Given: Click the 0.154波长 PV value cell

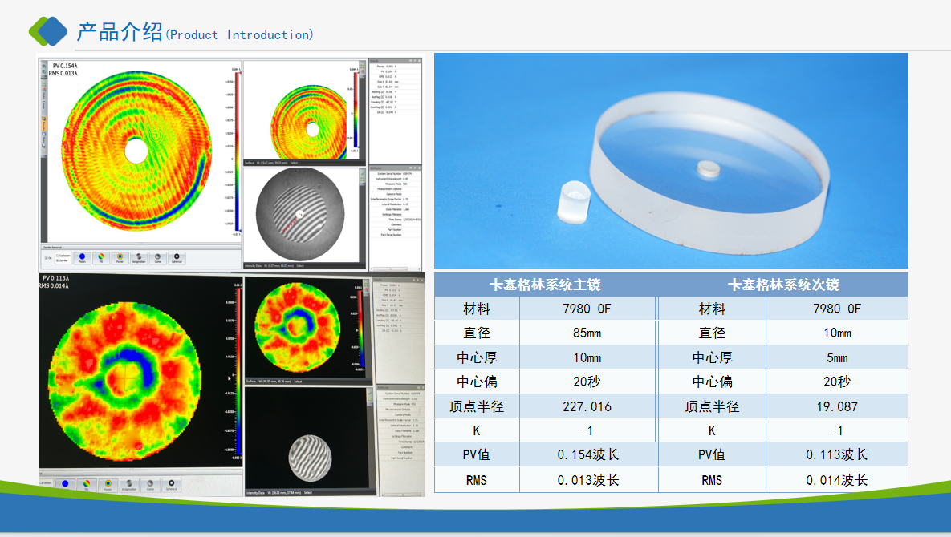Looking at the screenshot, I should coord(587,454).
